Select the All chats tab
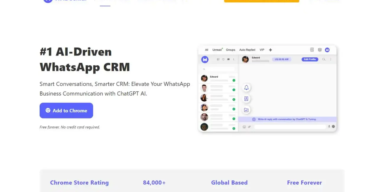Viewport: 384px width, 192px height. point(206,50)
